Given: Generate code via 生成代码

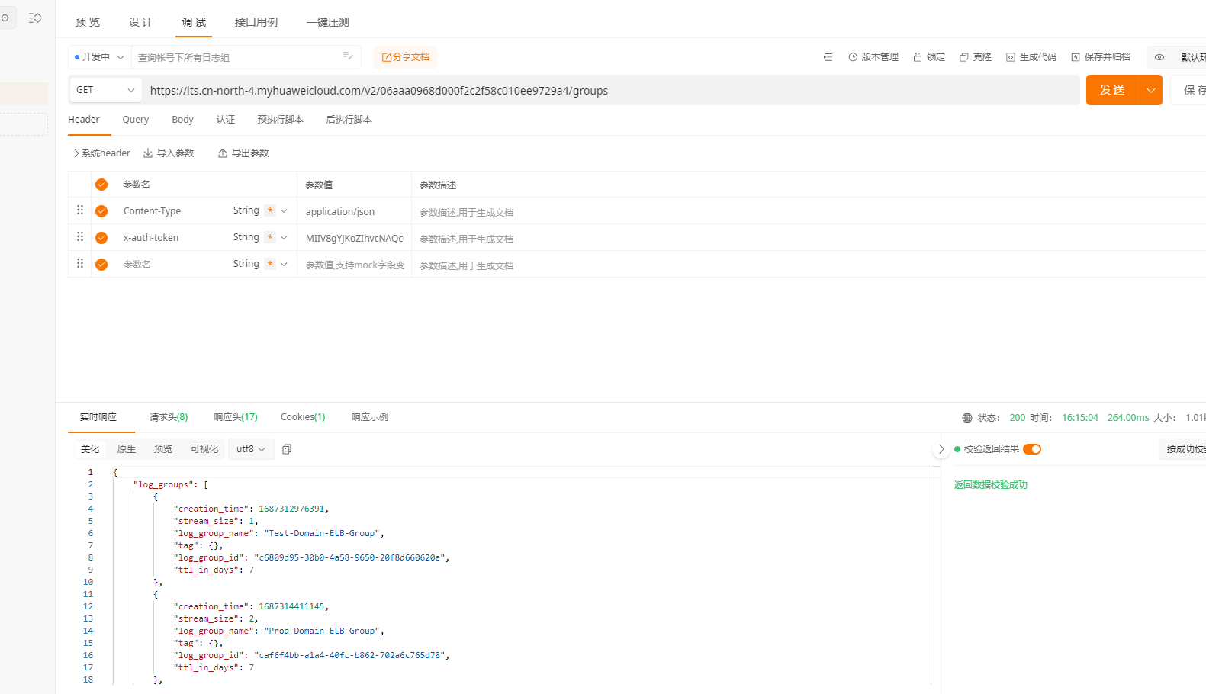Looking at the screenshot, I should pos(1031,57).
